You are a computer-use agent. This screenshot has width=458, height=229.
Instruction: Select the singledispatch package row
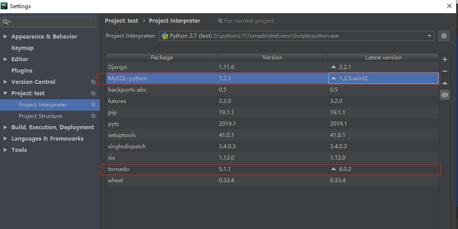[272, 146]
